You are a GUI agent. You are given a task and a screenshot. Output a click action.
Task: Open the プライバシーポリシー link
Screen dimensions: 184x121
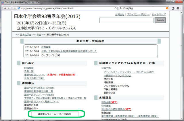click(138, 14)
